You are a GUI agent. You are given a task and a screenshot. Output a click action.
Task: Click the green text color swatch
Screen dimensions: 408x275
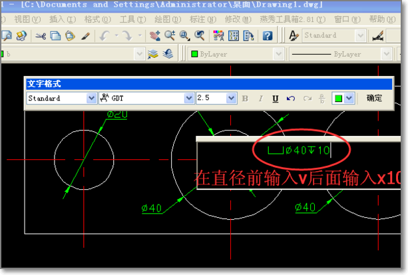pos(338,99)
